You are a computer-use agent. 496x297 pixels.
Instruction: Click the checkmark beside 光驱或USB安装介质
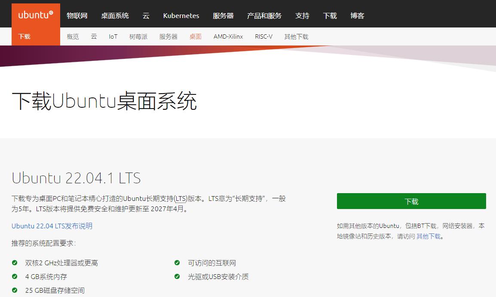pyautogui.click(x=177, y=277)
